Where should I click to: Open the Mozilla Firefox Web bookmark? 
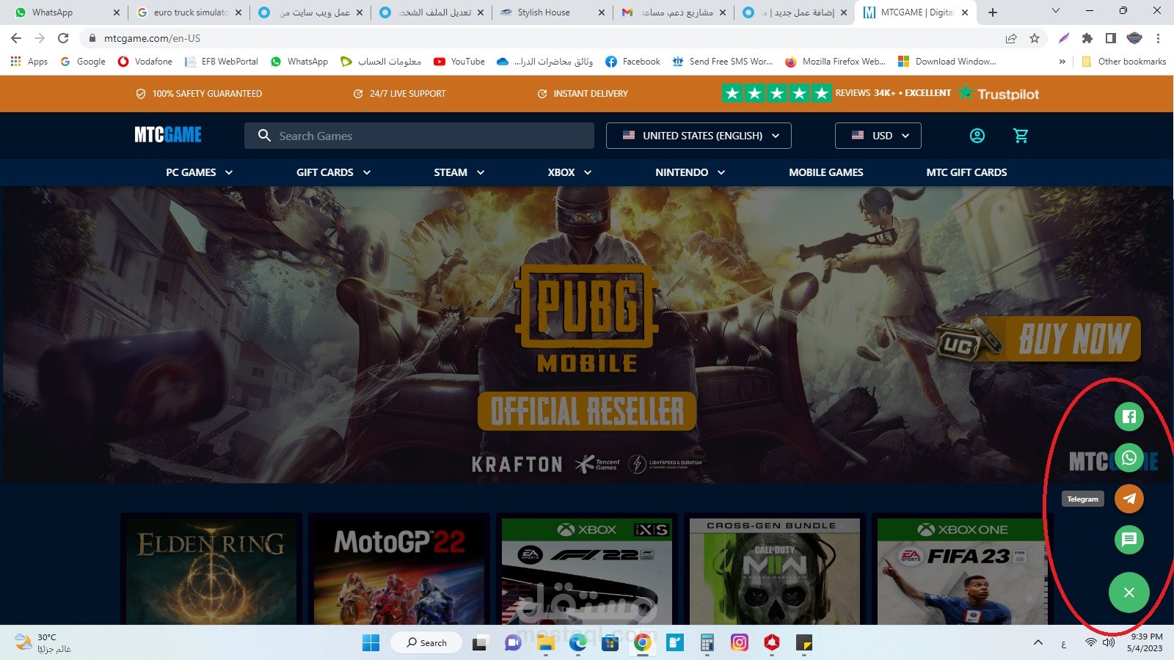pyautogui.click(x=836, y=62)
